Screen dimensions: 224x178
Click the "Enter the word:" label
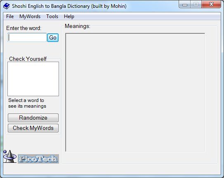(24, 28)
